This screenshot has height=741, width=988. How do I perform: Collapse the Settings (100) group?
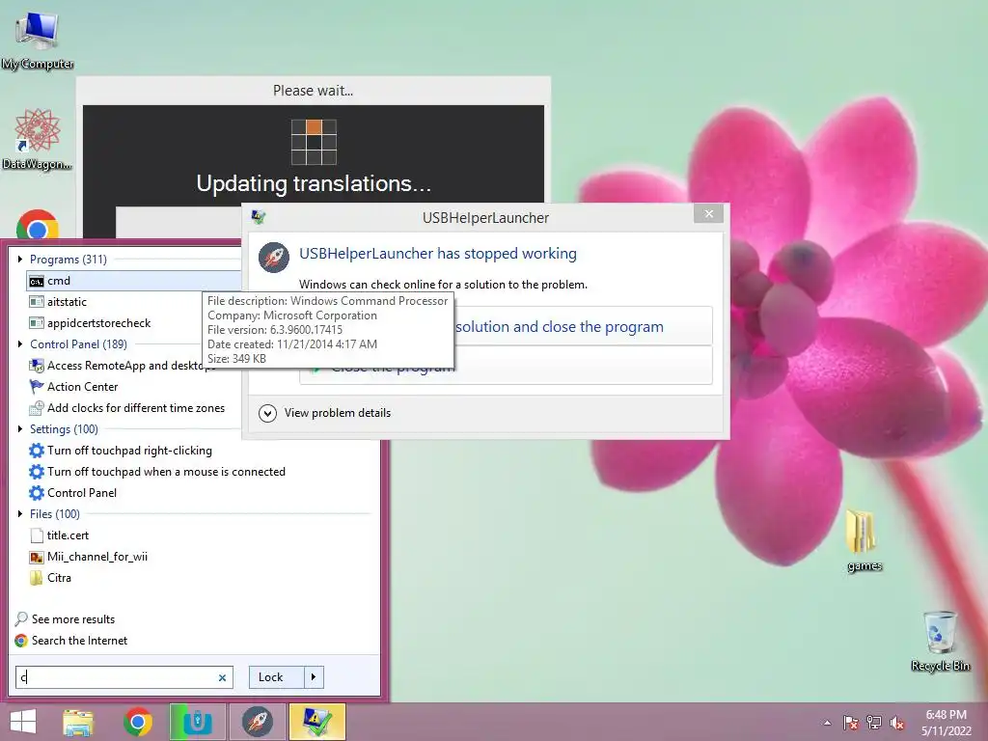tap(20, 429)
